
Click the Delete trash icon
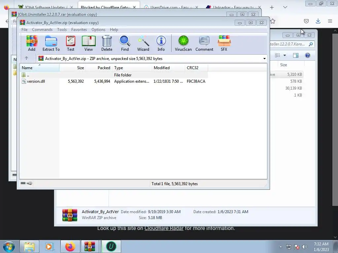pos(107,43)
